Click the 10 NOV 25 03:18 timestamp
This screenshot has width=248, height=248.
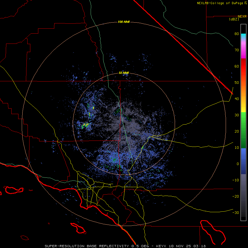[x=187, y=246]
